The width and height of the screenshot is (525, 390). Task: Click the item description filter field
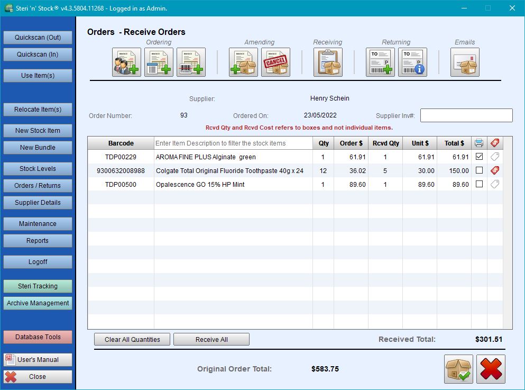[233, 143]
